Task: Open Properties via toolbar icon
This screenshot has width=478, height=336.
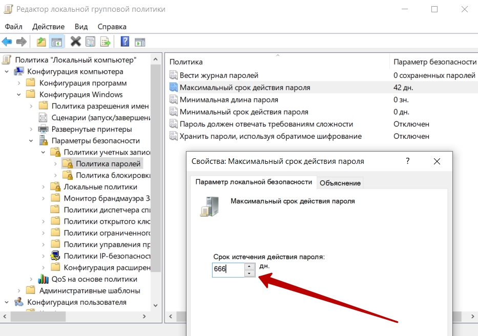Action: pyautogui.click(x=91, y=41)
